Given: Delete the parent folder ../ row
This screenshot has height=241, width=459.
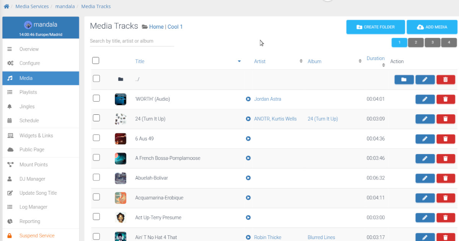Looking at the screenshot, I should coord(446,80).
